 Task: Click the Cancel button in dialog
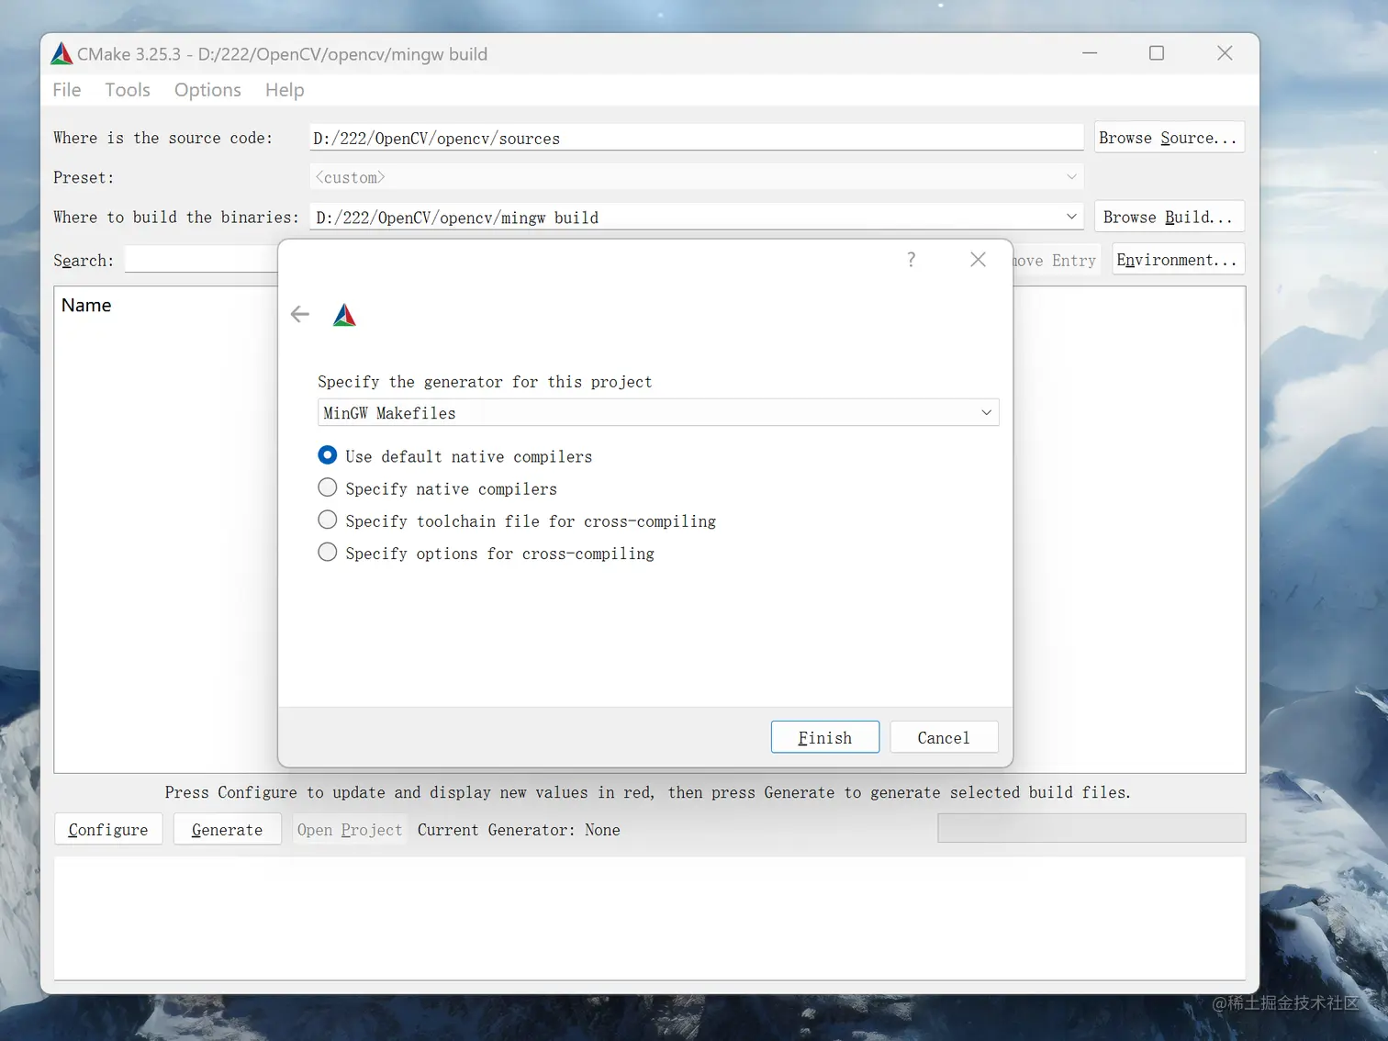pyautogui.click(x=944, y=737)
